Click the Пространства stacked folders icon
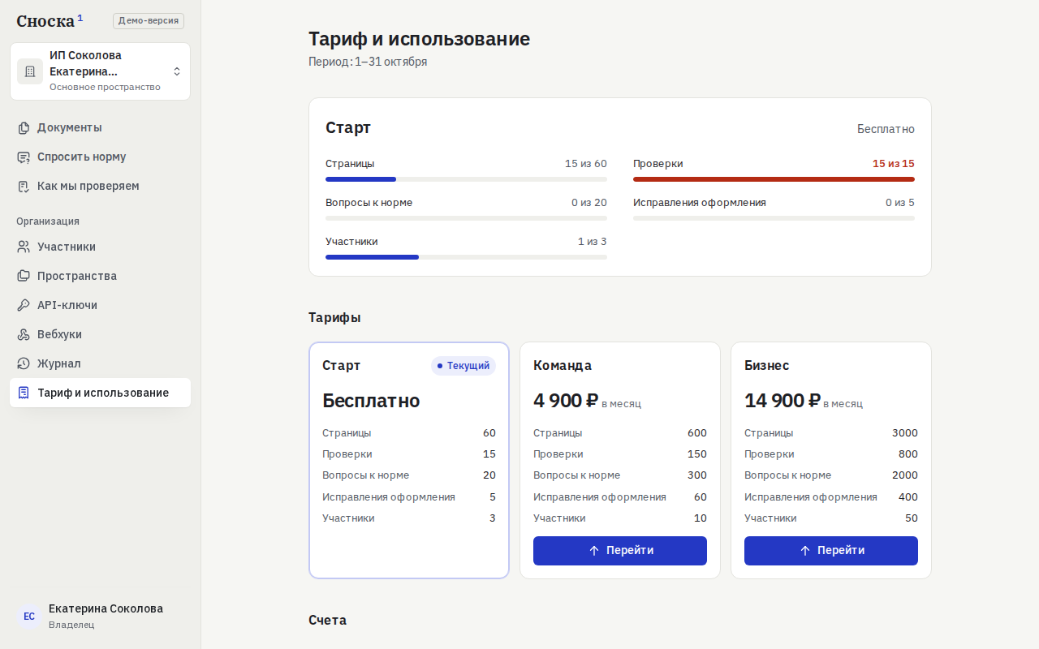Screen dimensions: 1039x649 click(24, 276)
